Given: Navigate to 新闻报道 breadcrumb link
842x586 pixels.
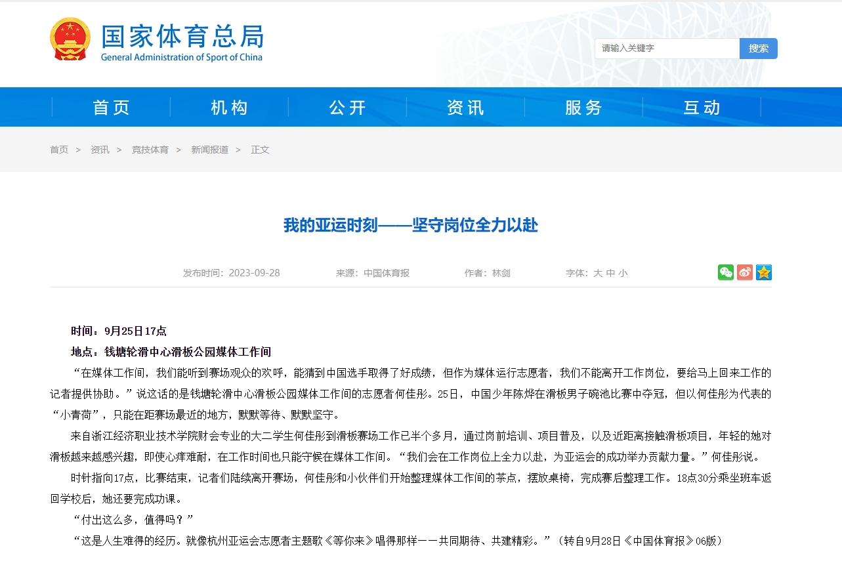Looking at the screenshot, I should (x=209, y=150).
